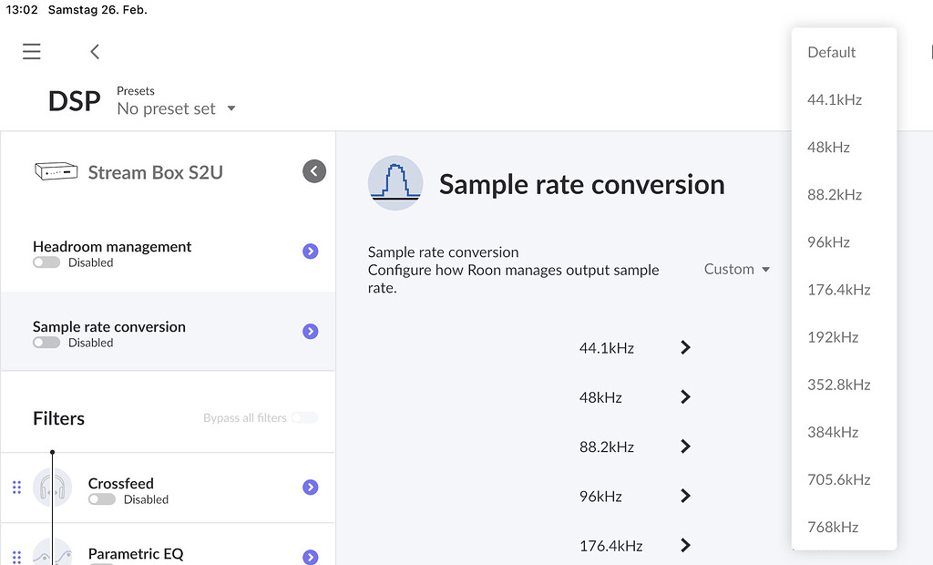Image resolution: width=933 pixels, height=565 pixels.
Task: Open Headroom management settings arrow
Action: point(311,252)
